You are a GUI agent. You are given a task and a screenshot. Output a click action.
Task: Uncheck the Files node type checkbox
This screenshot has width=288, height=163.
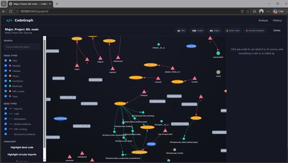click(6, 61)
